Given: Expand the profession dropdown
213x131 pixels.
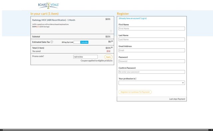Looking at the screenshot, I should tap(152, 83).
